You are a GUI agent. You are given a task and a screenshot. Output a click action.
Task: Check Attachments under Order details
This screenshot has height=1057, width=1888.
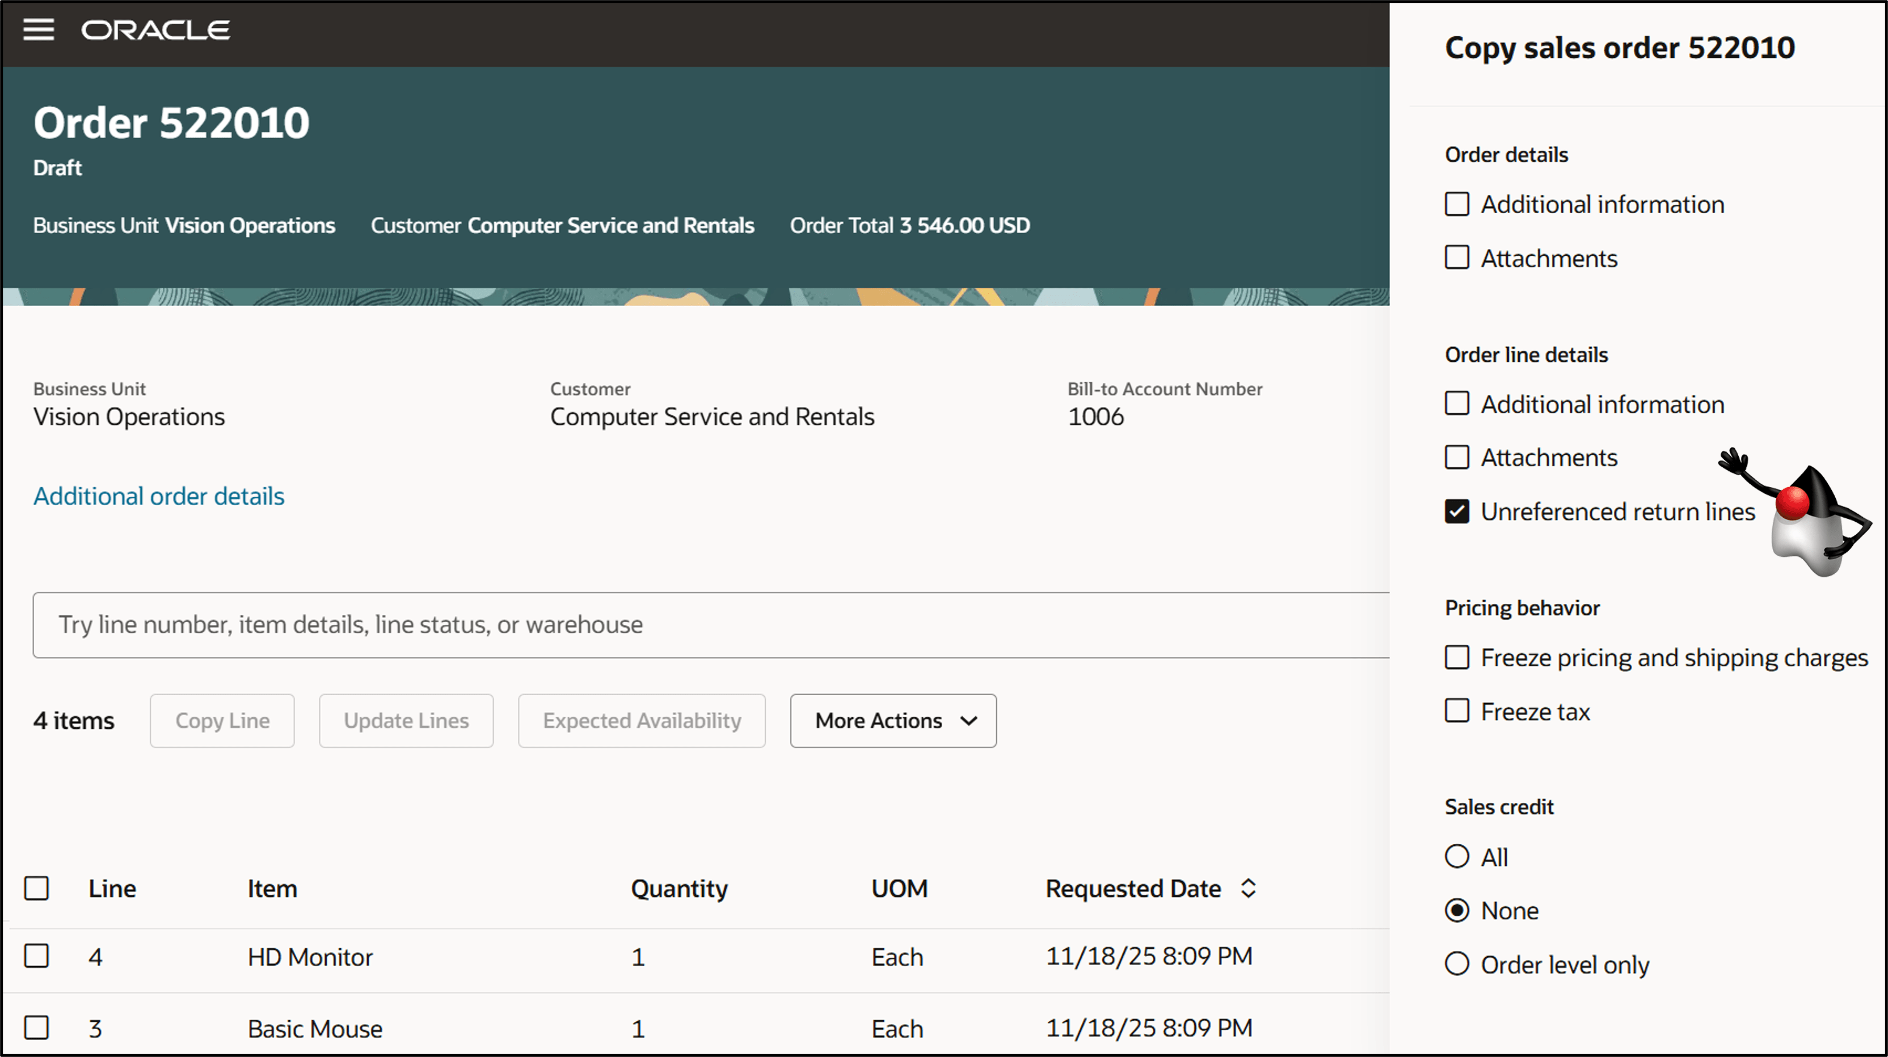point(1457,258)
